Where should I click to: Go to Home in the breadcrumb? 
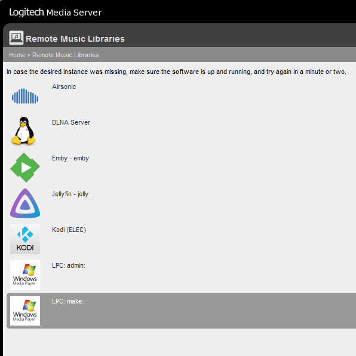(17, 55)
